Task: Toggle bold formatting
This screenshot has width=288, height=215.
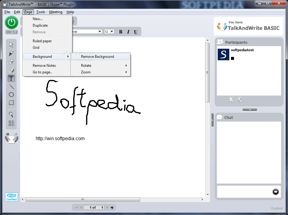Action: (121, 32)
